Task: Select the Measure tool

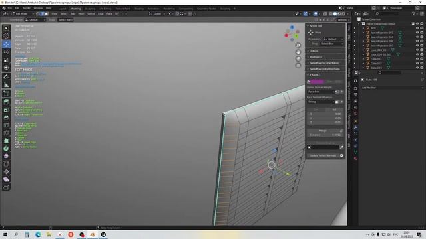Action: (6, 84)
